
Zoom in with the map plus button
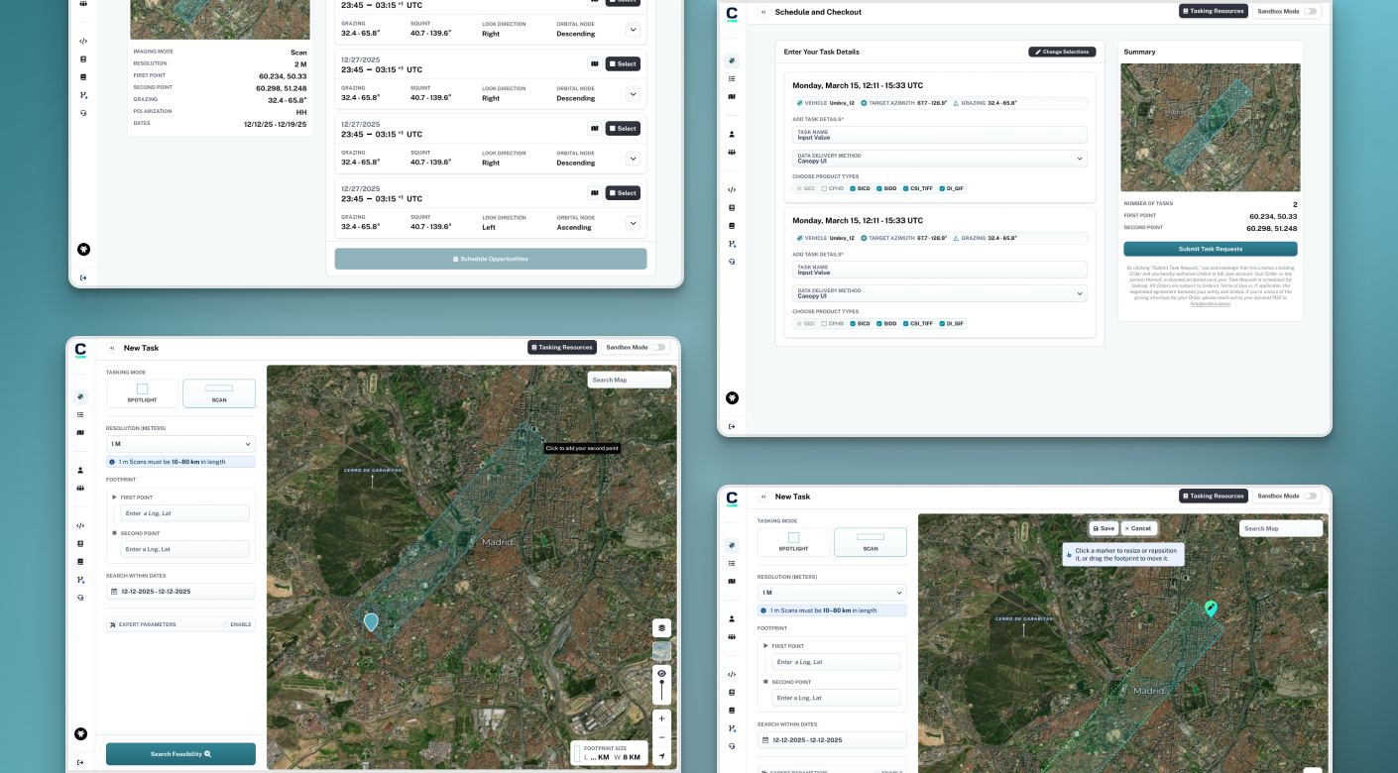tap(661, 718)
